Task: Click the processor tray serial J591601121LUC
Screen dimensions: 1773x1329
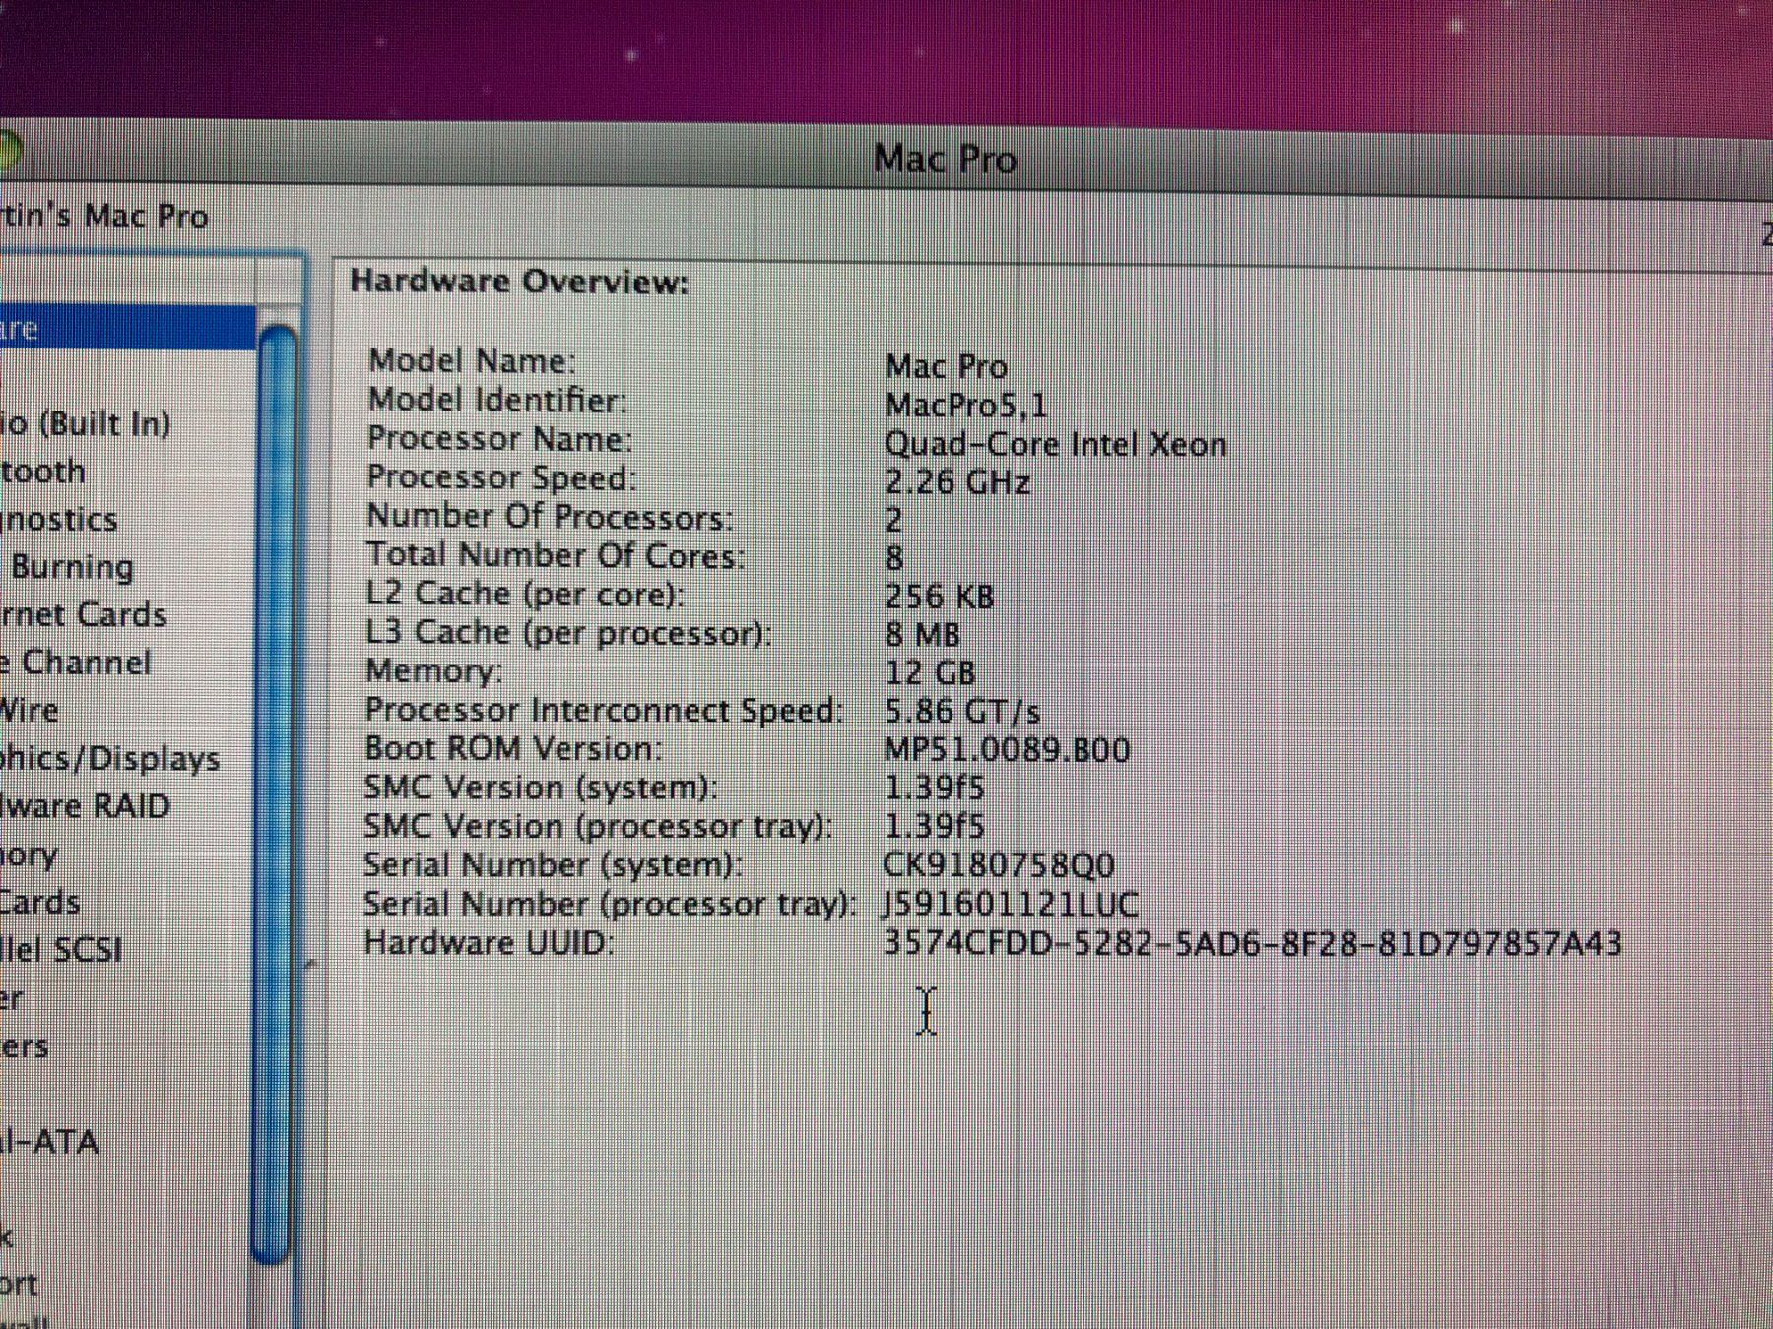Action: 1011,904
